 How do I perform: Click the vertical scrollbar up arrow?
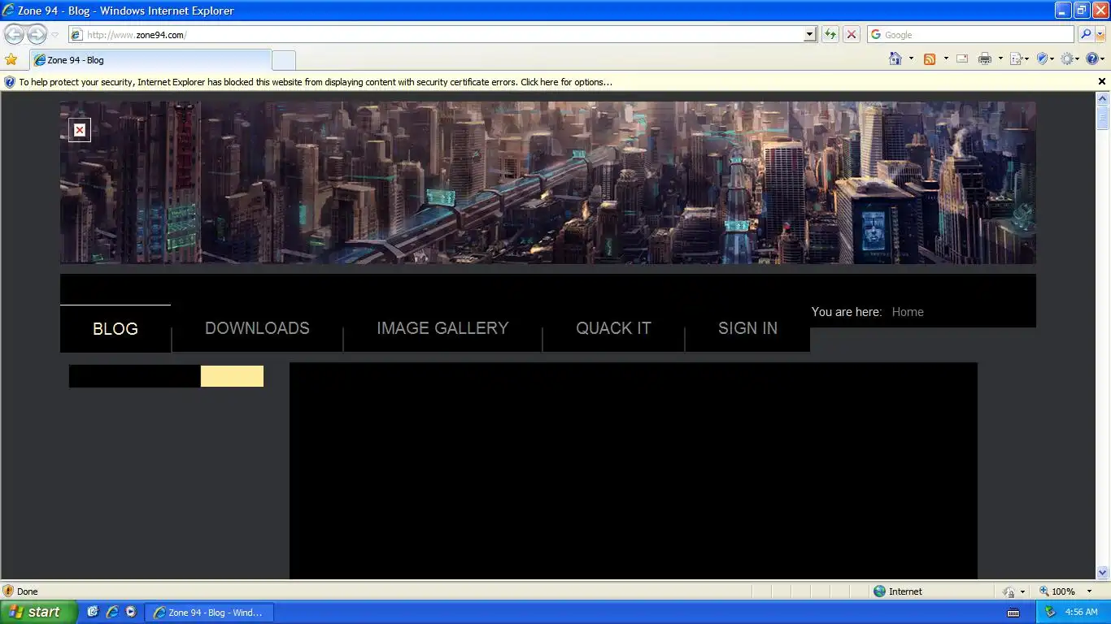pos(1103,98)
